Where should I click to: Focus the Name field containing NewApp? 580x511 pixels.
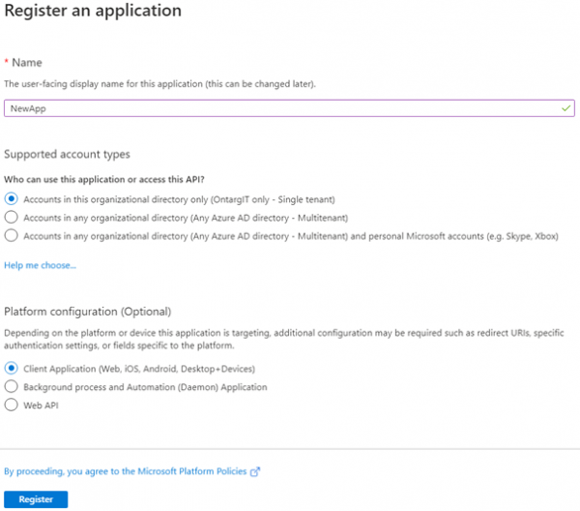click(289, 108)
